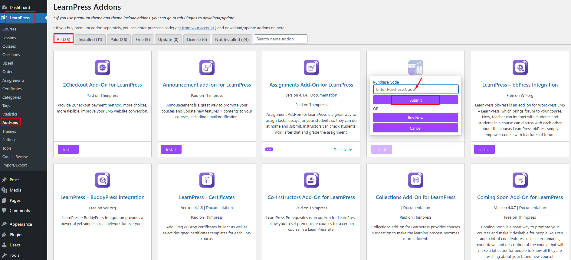571x260 pixels.
Task: Click the bbPress Integration add-on icon
Action: coord(520,68)
